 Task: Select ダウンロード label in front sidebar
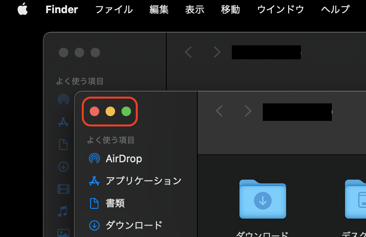click(134, 225)
